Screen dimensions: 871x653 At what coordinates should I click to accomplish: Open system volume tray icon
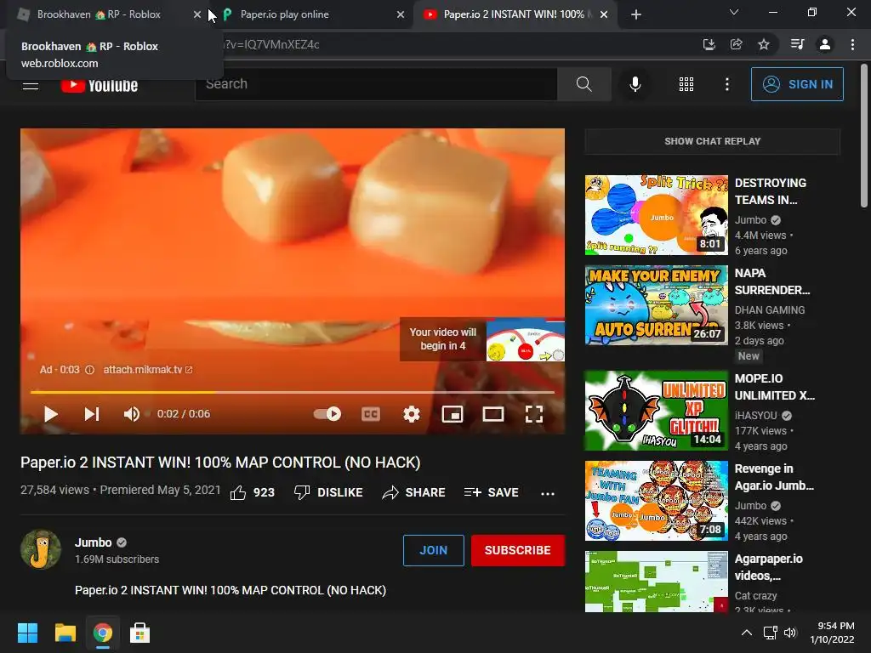click(790, 633)
